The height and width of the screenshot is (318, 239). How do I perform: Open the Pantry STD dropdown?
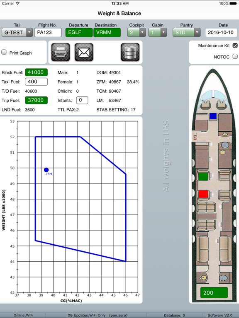[187, 32]
